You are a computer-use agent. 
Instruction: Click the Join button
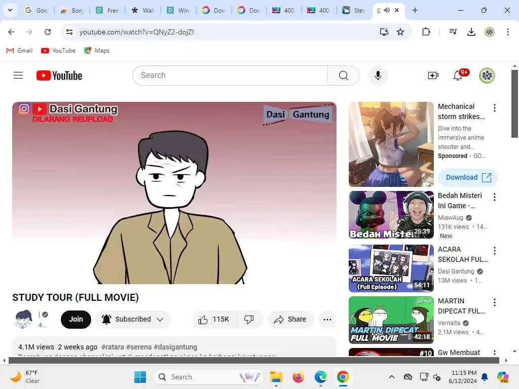point(76,319)
